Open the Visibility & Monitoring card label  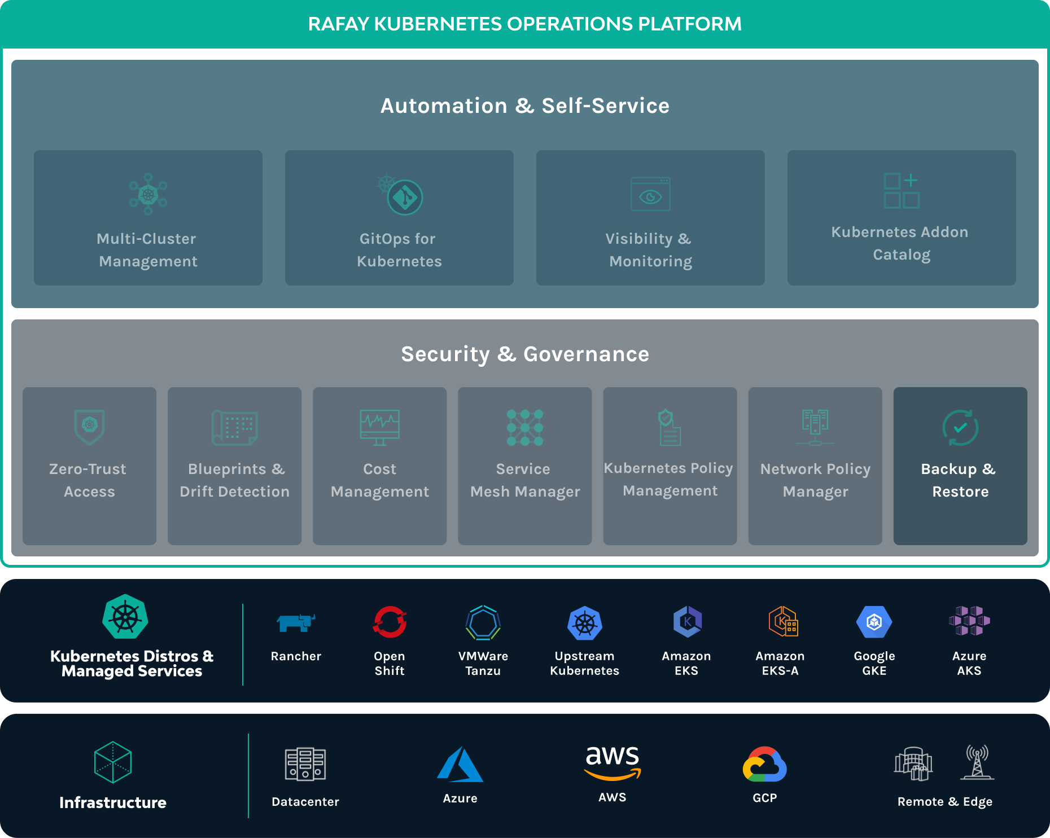[650, 250]
